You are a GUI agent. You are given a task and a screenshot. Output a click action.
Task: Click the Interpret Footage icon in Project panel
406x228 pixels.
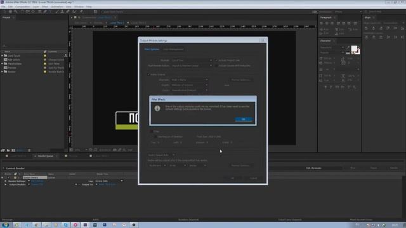[3, 150]
